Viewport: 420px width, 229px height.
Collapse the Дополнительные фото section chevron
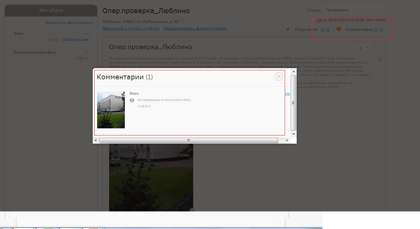(x=87, y=53)
